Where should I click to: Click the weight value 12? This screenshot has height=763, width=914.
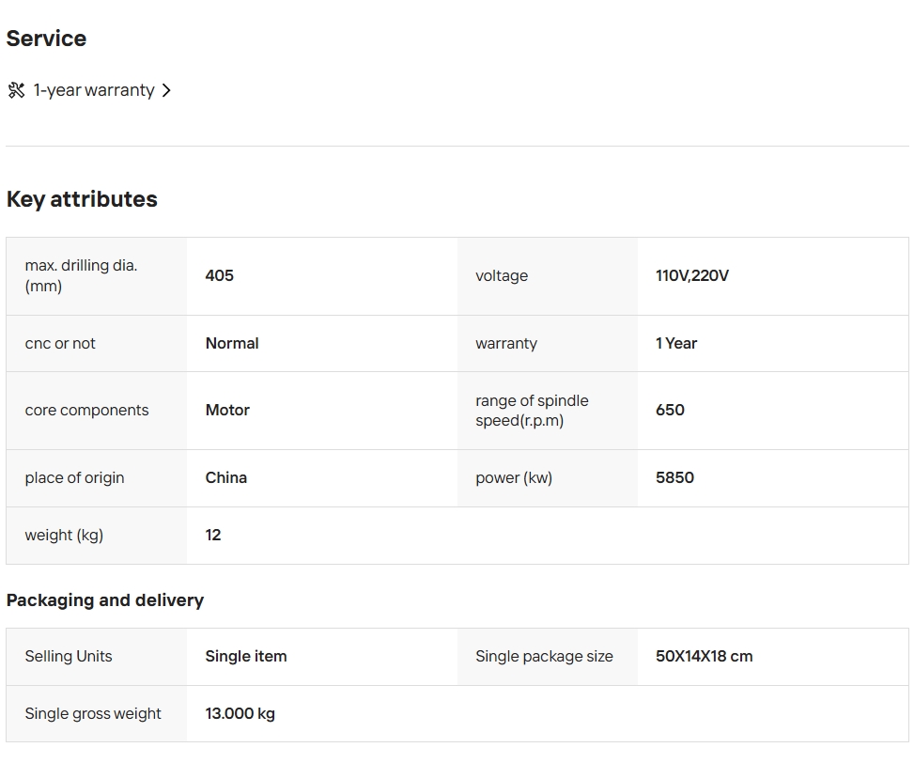[213, 535]
